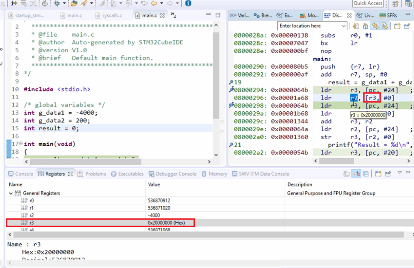Open the Debugger Console tab

tap(173, 174)
